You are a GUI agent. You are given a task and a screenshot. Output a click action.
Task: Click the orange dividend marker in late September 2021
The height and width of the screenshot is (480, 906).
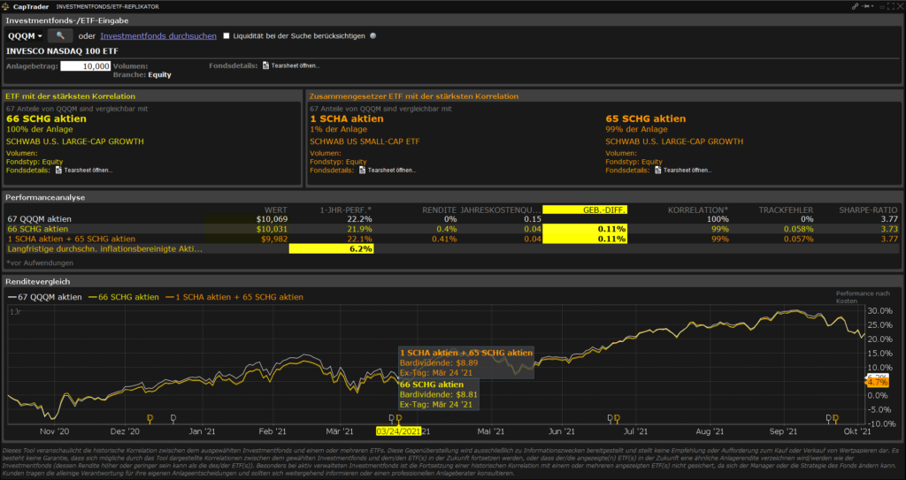click(835, 418)
